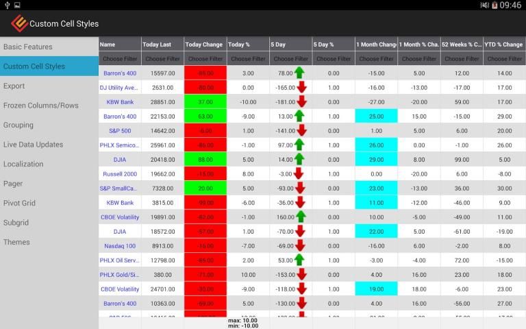Image resolution: width=526 pixels, height=329 pixels.
Task: Open Pivot Grid in the sidebar
Action: tap(19, 203)
